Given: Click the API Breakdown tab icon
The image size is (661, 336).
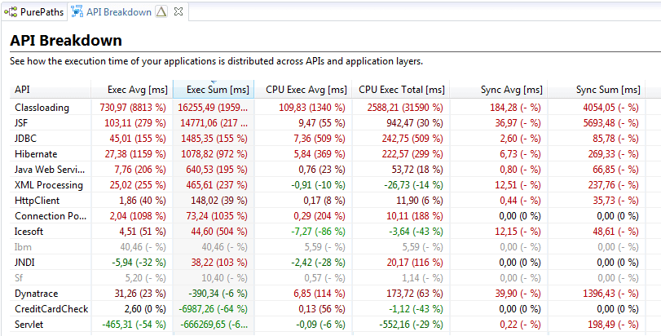Looking at the screenshot, I should [x=77, y=12].
